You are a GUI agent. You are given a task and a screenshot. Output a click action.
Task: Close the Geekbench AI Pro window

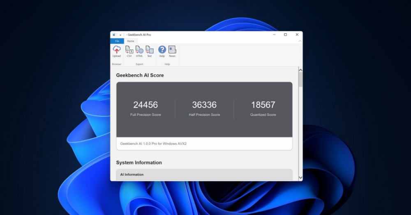(297, 34)
